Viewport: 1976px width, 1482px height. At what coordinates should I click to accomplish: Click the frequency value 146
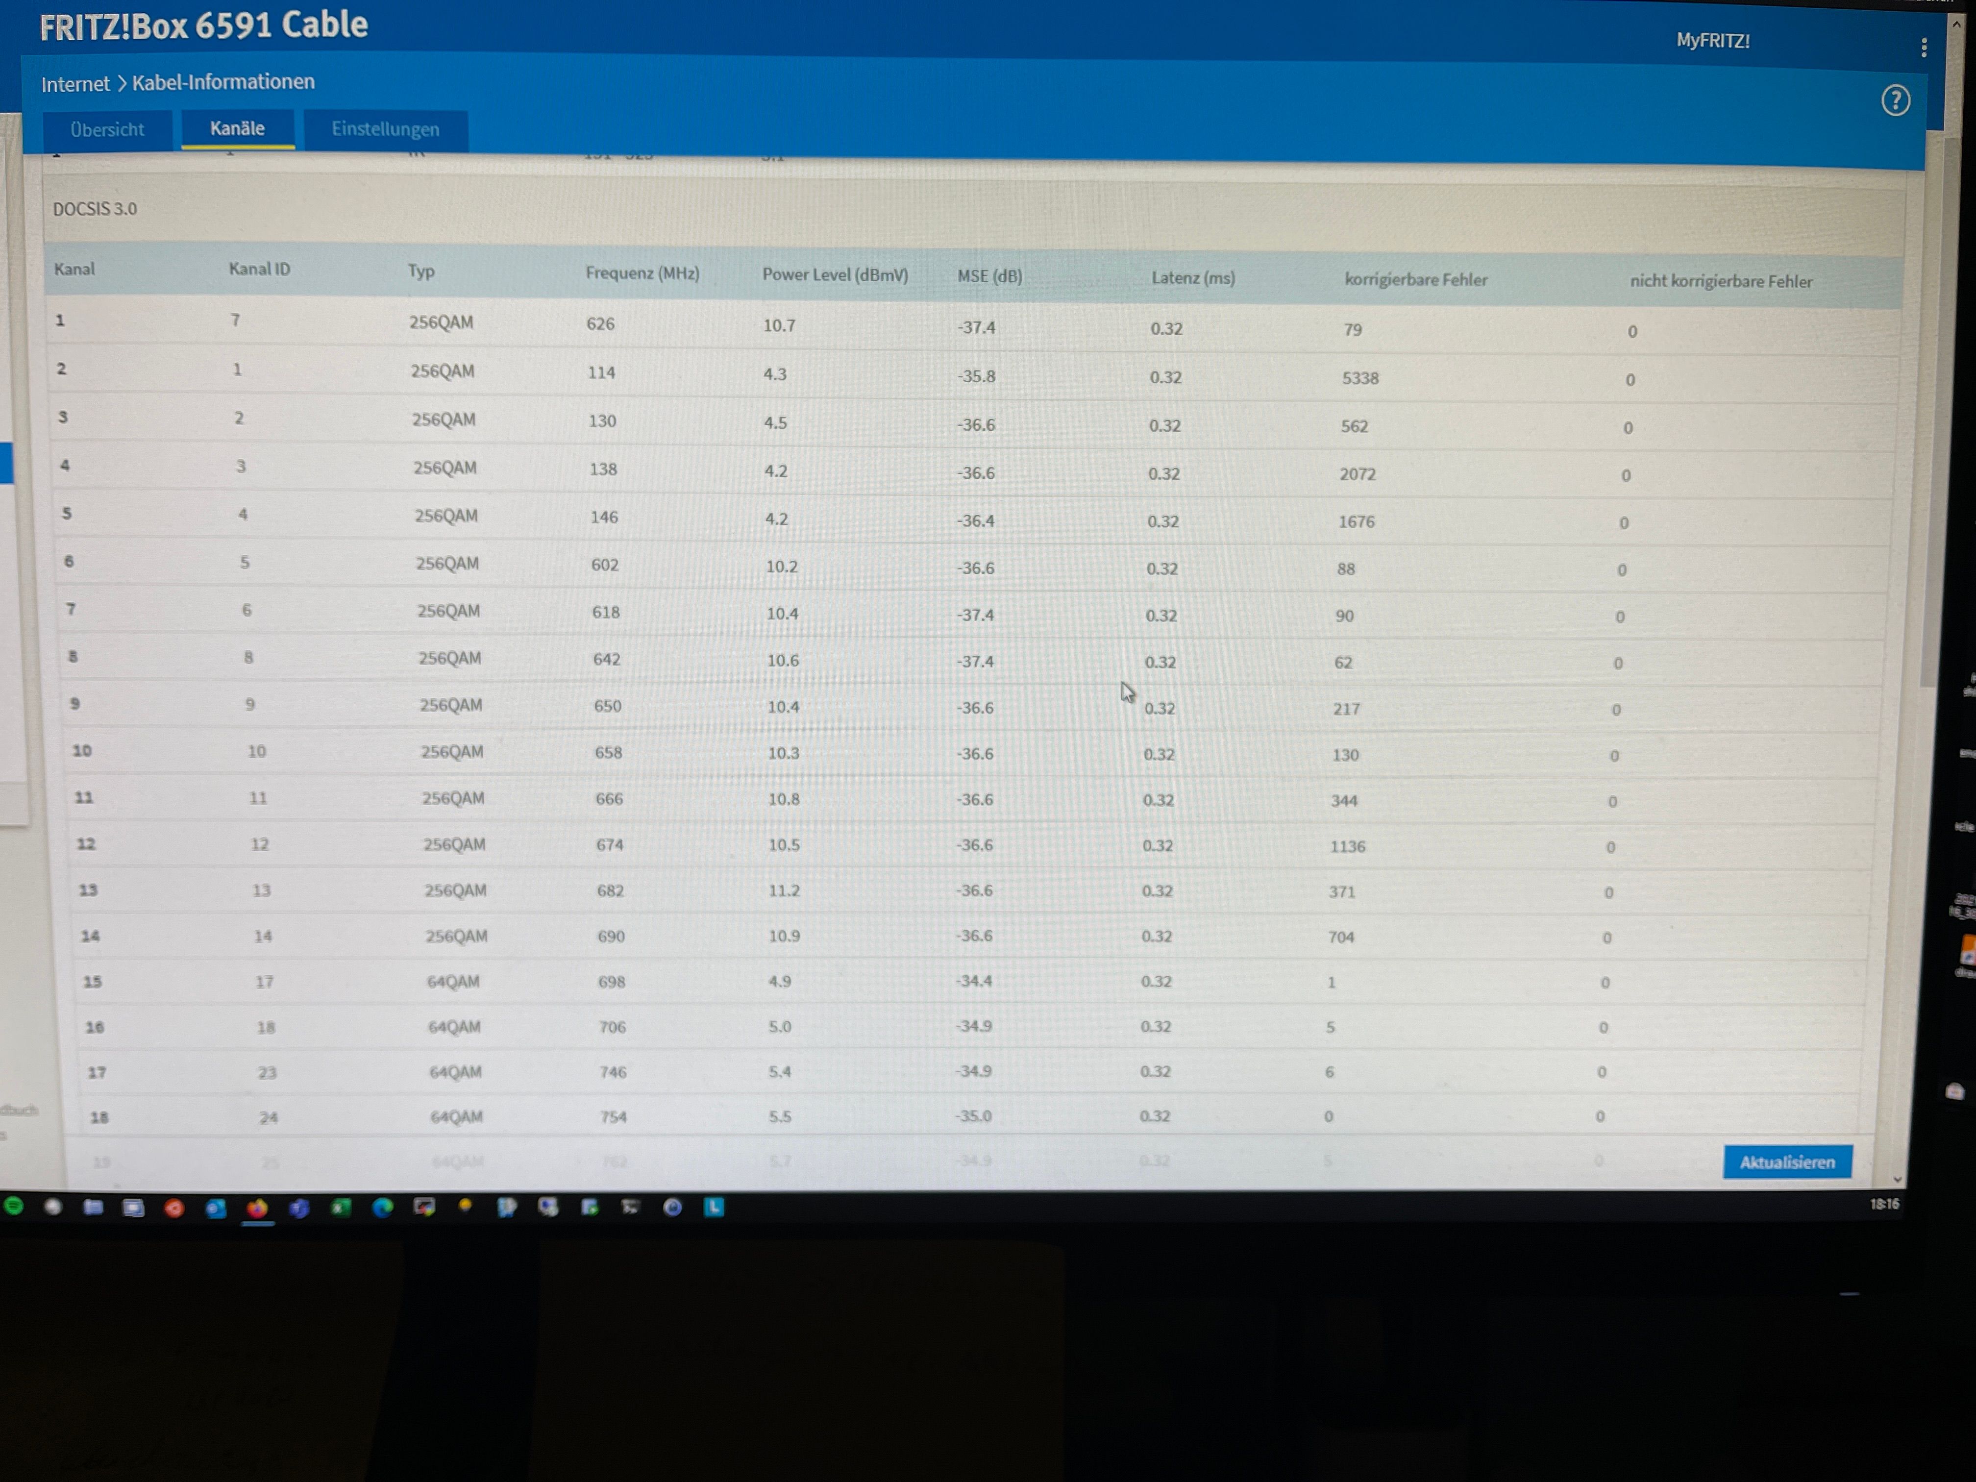point(604,517)
